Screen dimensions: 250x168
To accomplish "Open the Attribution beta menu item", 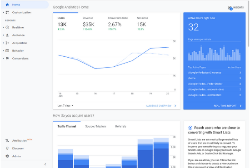I will (22, 141).
